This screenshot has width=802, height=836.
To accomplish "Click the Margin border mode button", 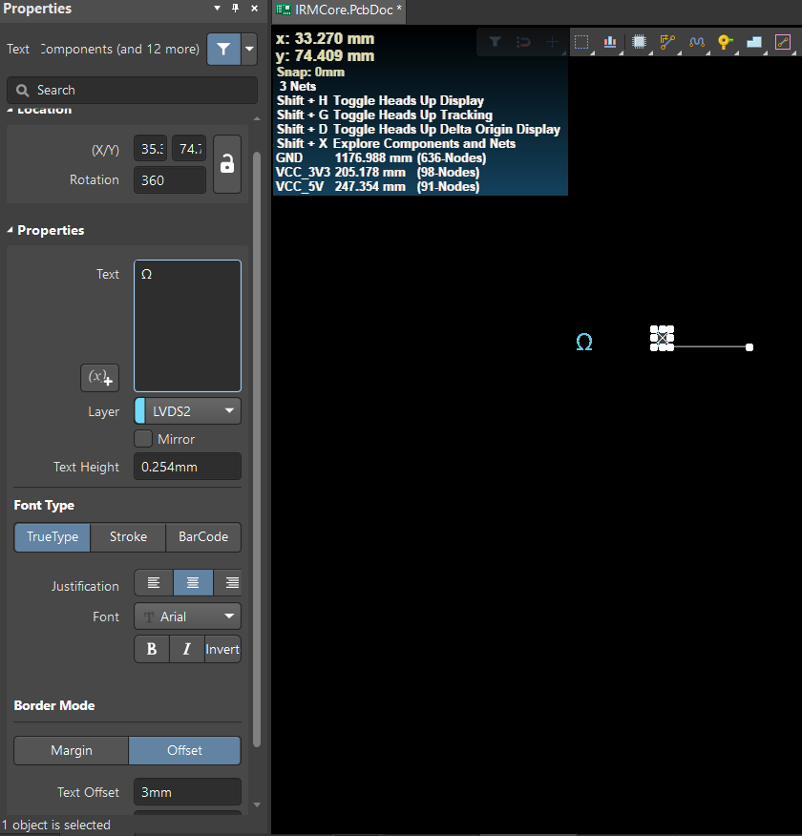I will (72, 750).
